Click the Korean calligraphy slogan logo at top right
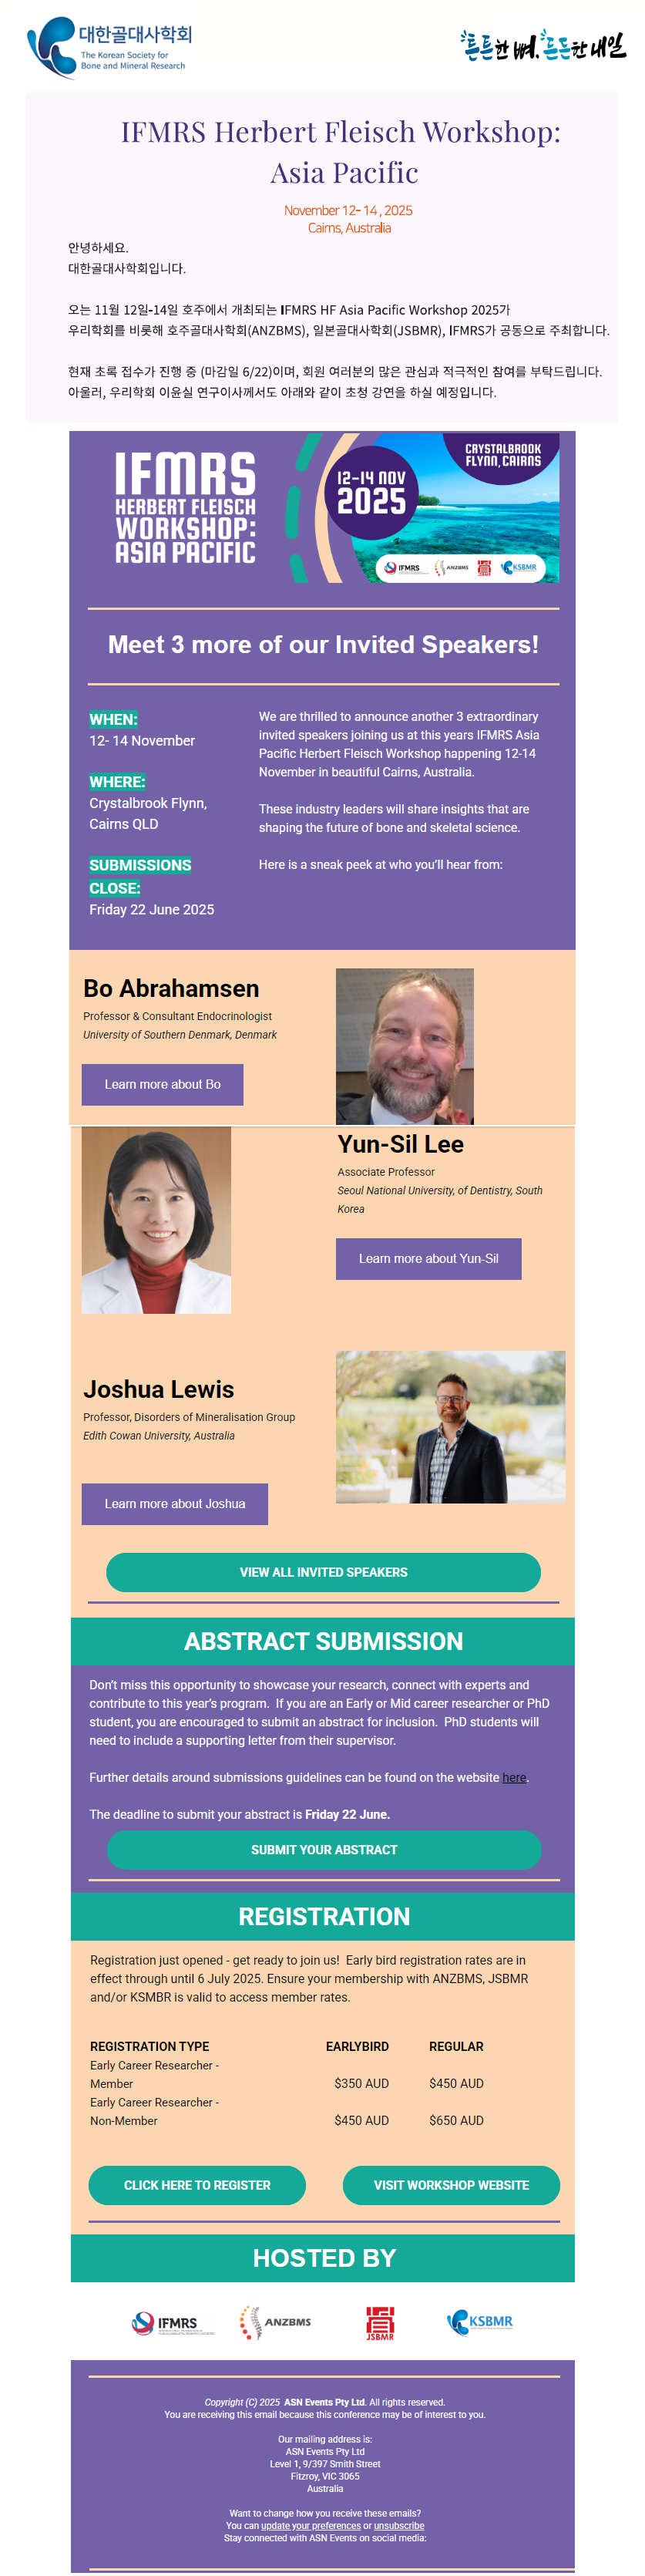The image size is (645, 2576). click(x=542, y=45)
